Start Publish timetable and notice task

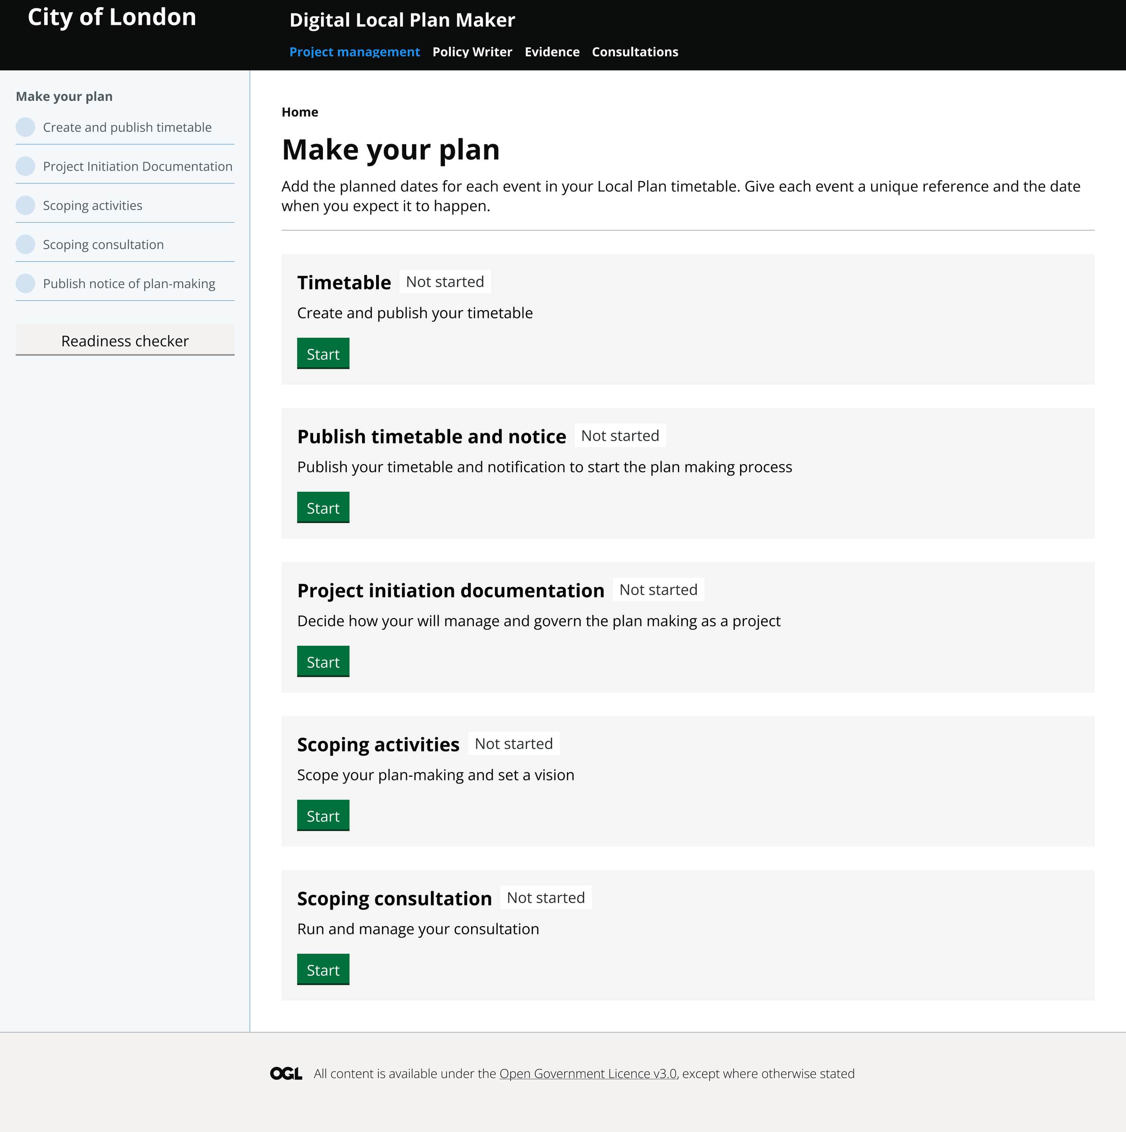pyautogui.click(x=323, y=507)
